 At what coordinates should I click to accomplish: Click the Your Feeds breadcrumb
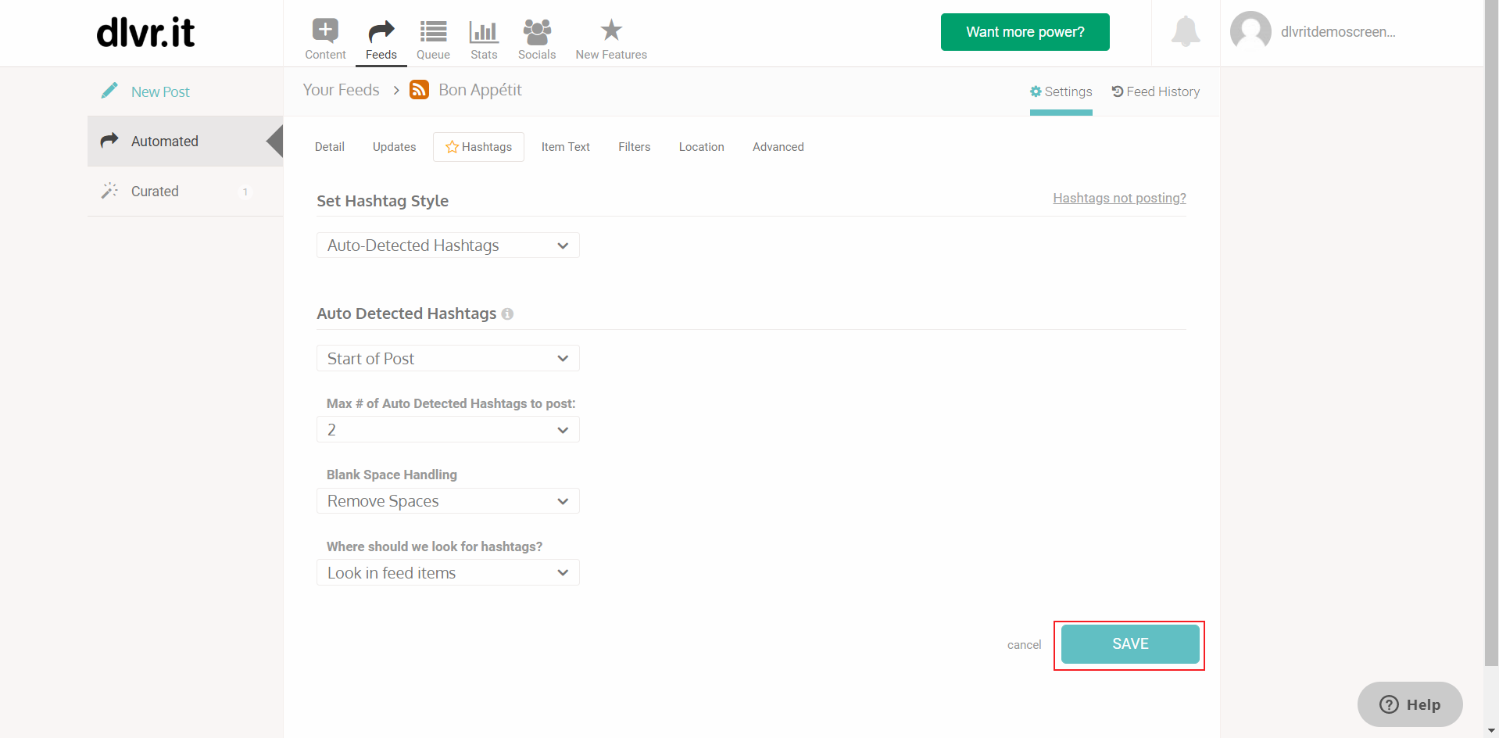pos(342,90)
